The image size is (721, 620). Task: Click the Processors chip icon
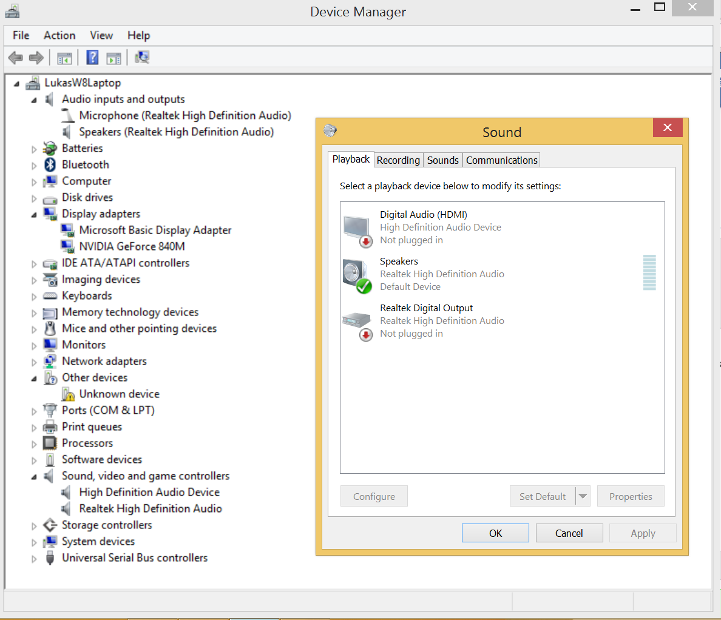(x=50, y=443)
